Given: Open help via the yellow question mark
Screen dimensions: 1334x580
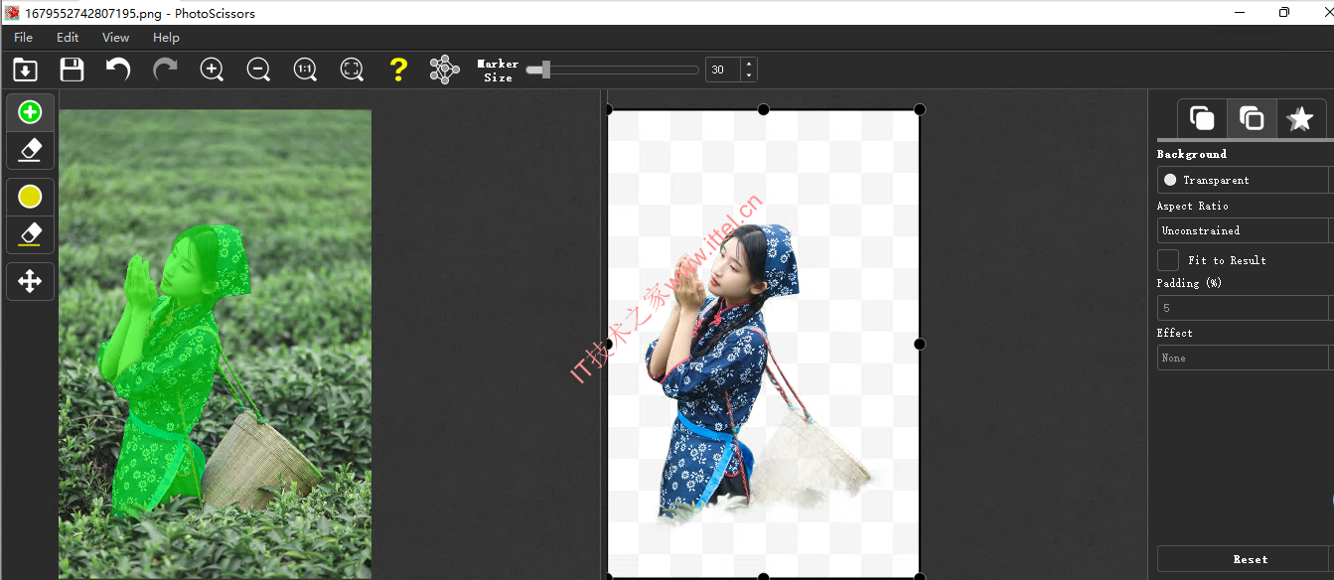Looking at the screenshot, I should [x=398, y=70].
